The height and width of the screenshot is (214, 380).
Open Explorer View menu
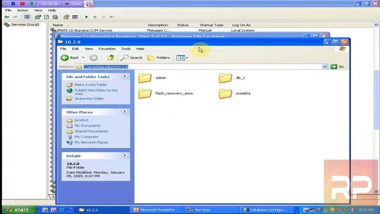pyautogui.click(x=88, y=49)
